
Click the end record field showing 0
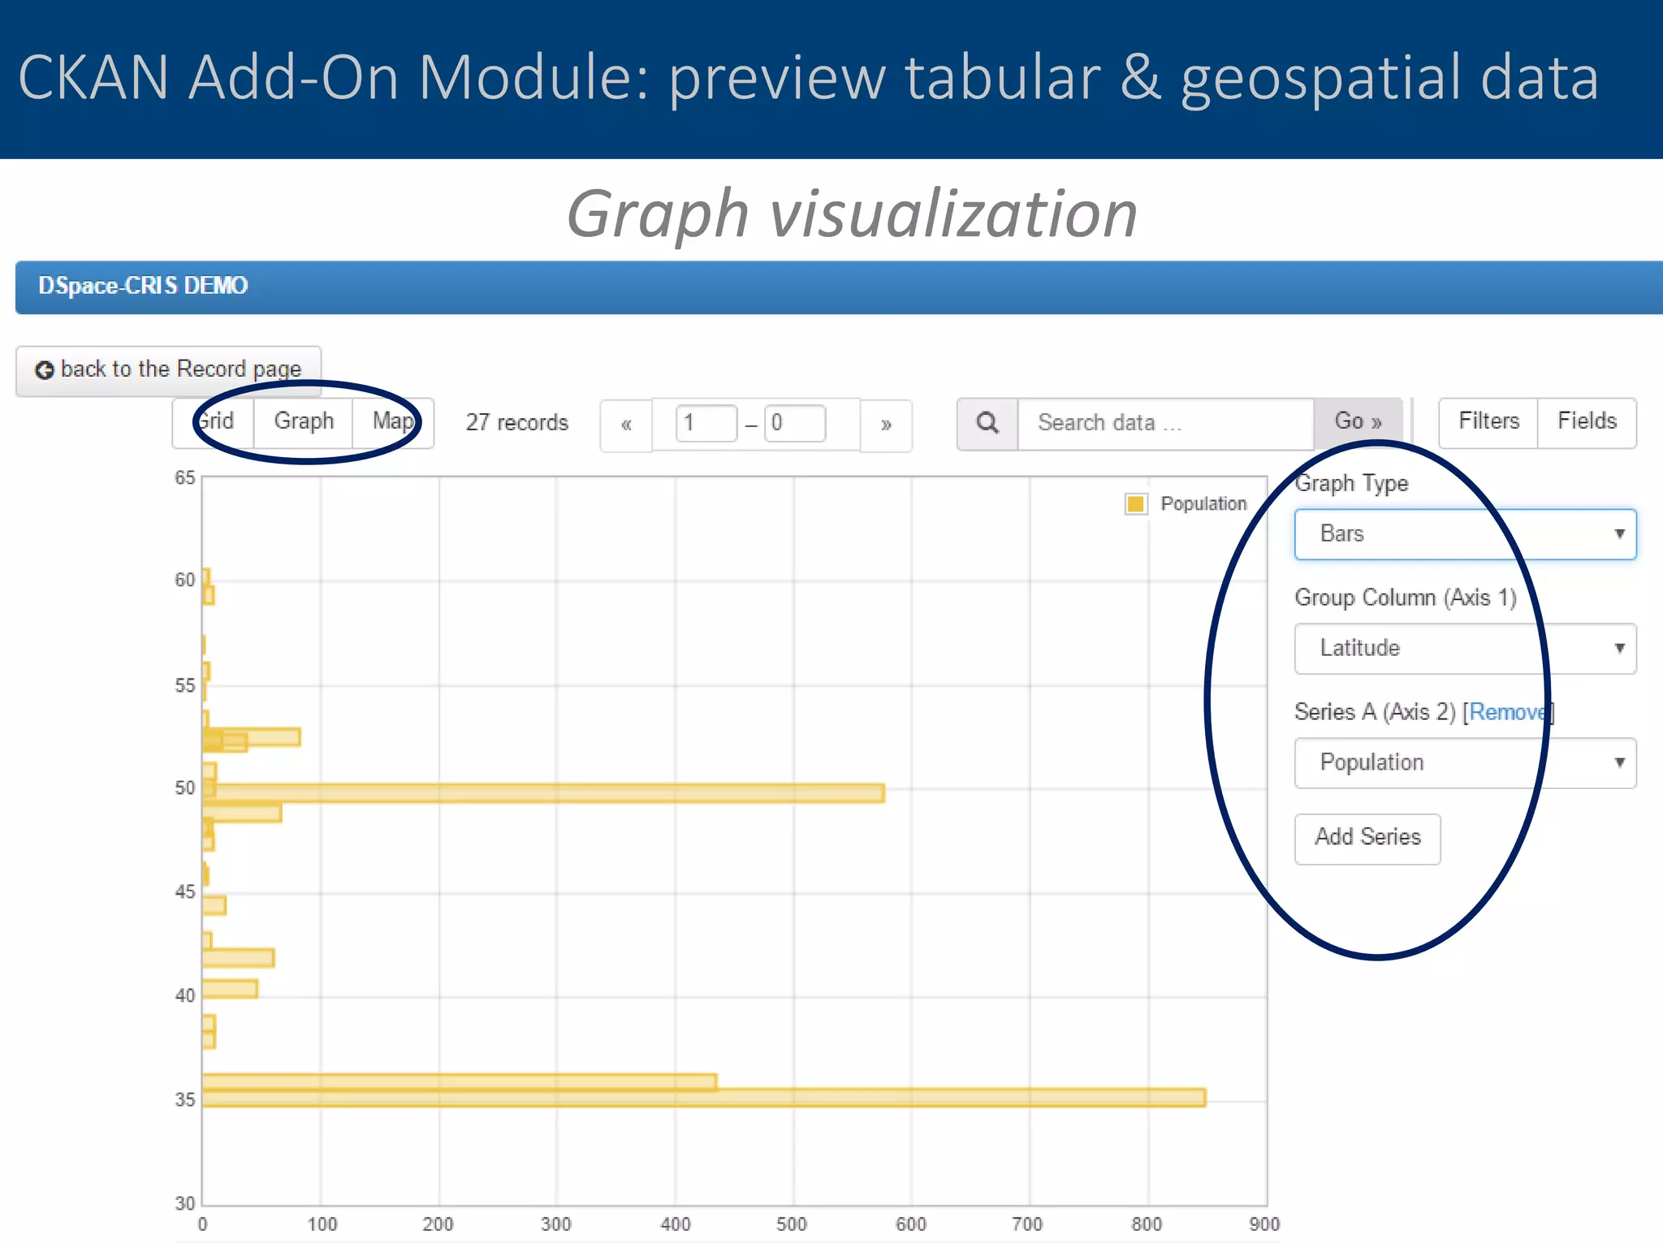tap(795, 424)
